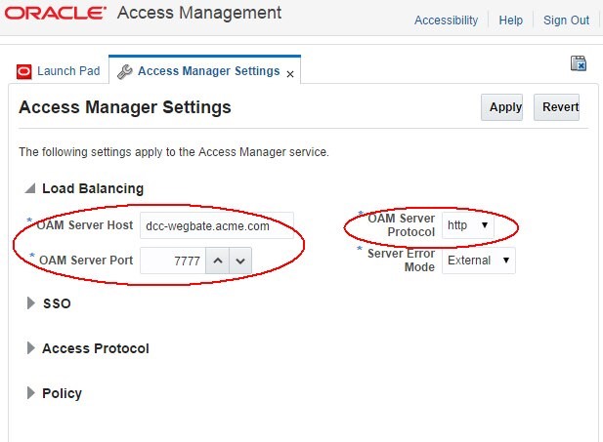Image resolution: width=603 pixels, height=442 pixels.
Task: Click the Sign Out link
Action: 566,20
